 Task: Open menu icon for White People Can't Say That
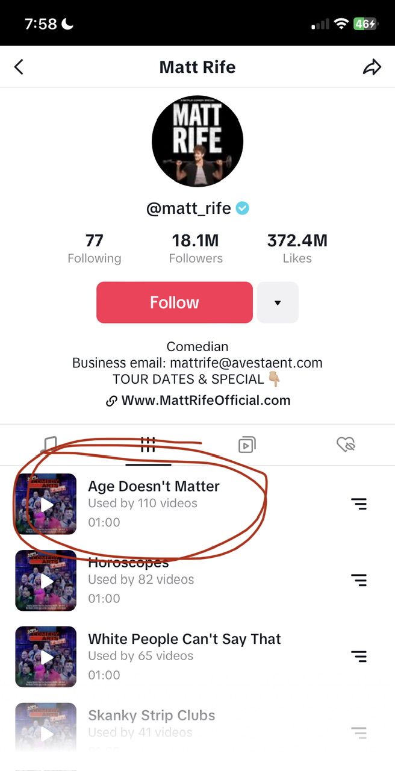coord(359,657)
